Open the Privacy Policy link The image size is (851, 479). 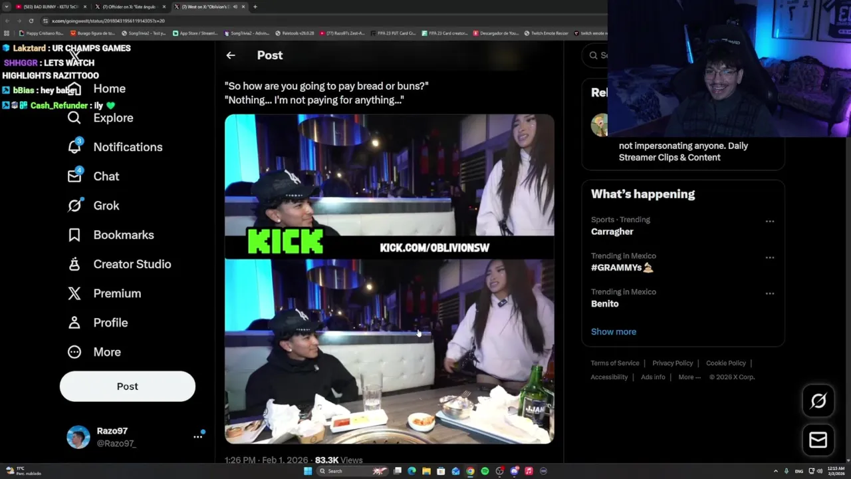click(x=672, y=363)
